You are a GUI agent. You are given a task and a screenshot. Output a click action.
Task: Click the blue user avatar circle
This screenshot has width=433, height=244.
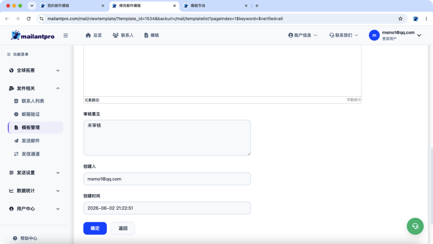pos(374,35)
